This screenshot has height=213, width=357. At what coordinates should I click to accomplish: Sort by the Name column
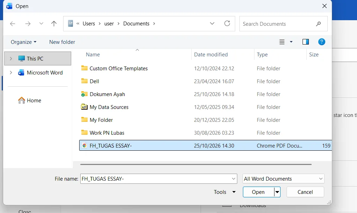[93, 55]
